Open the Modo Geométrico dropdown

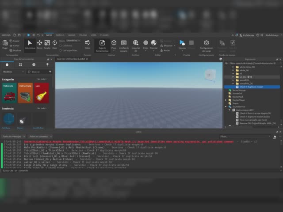[73, 41]
